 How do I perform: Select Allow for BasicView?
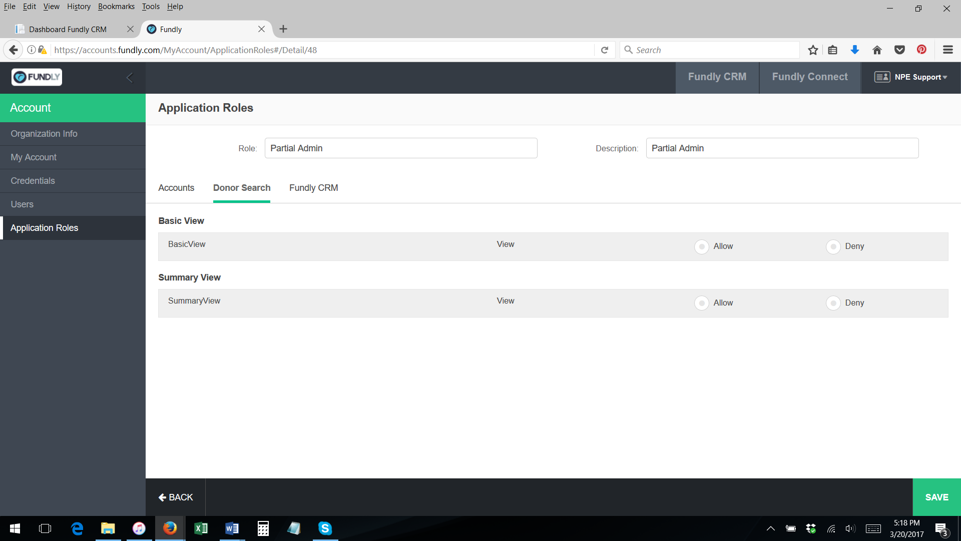[x=702, y=246]
